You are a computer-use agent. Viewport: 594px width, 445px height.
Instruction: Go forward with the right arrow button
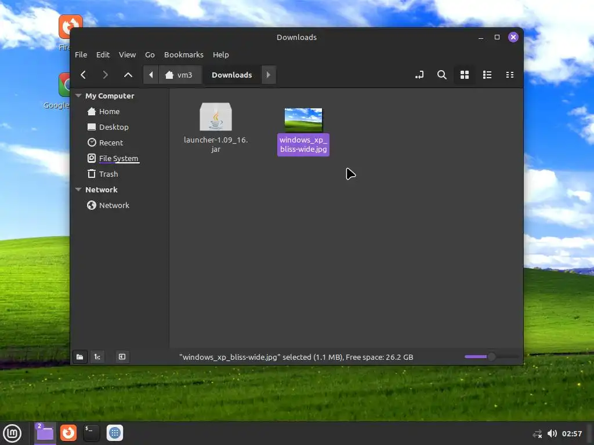click(106, 75)
